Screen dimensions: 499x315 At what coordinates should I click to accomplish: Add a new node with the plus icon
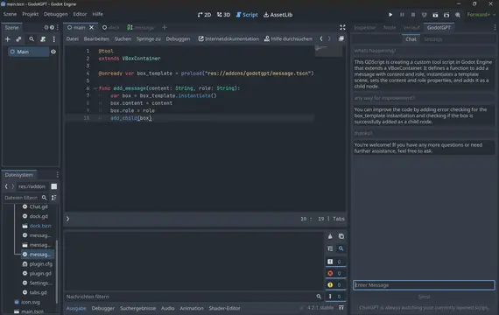coord(8,39)
